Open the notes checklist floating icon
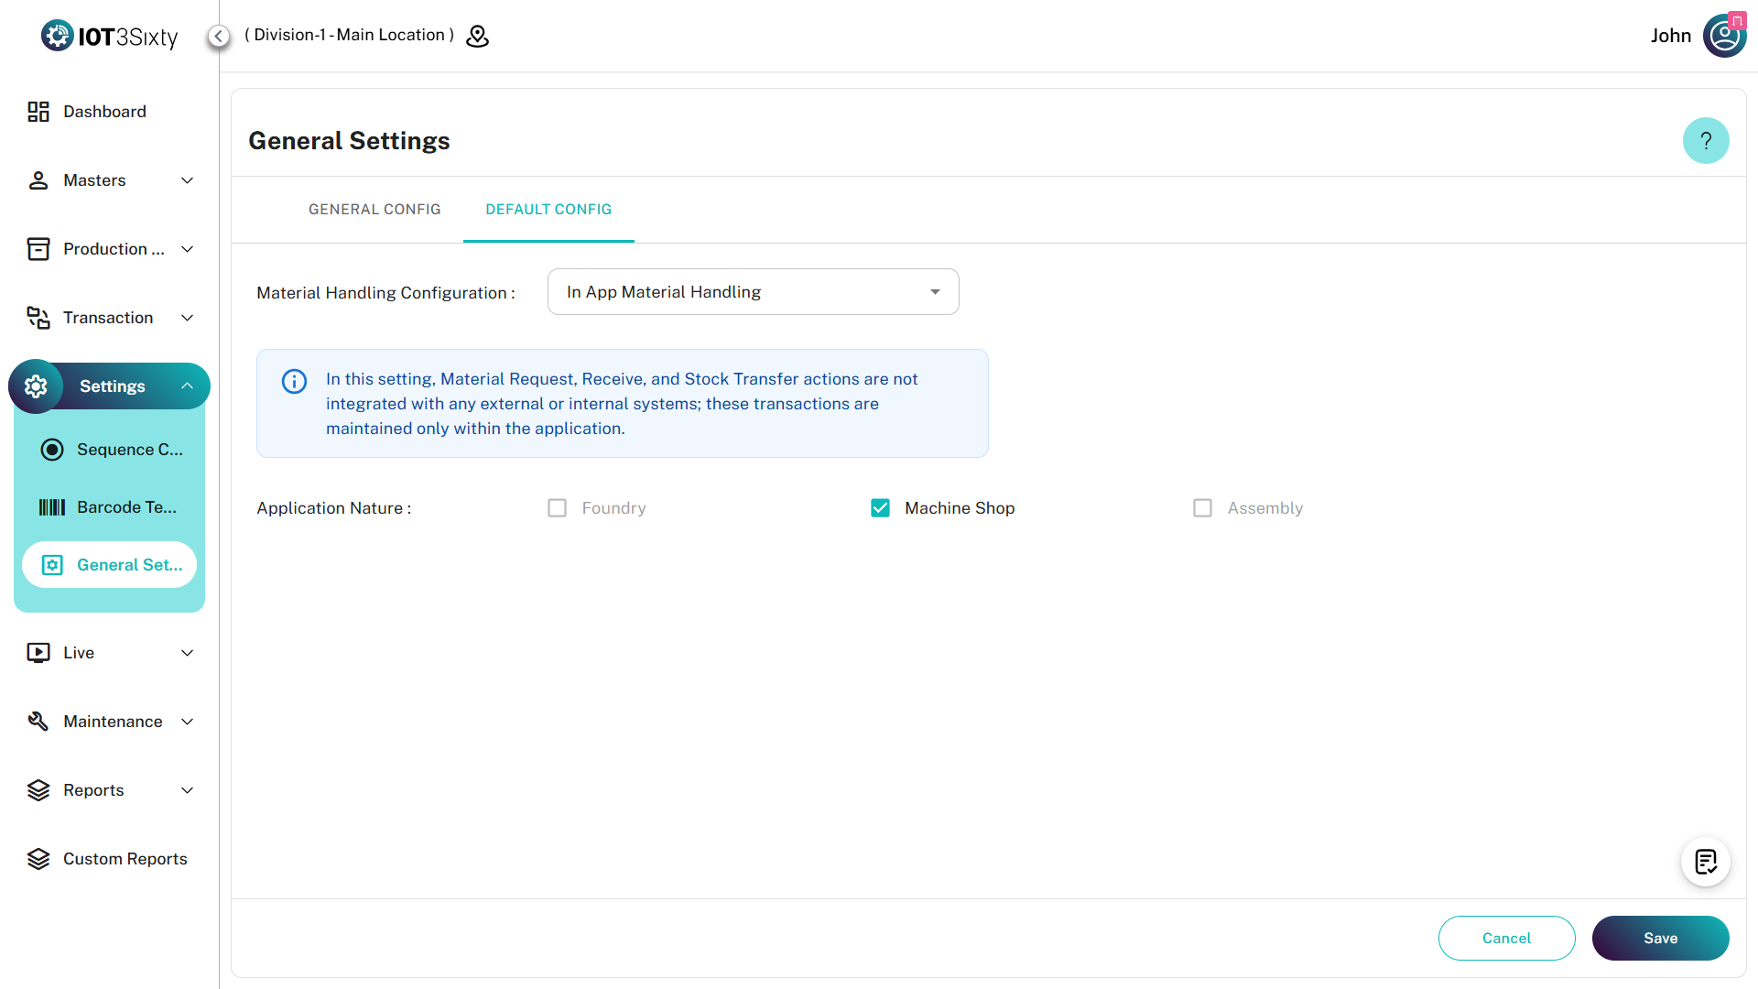The image size is (1758, 989). [1705, 862]
